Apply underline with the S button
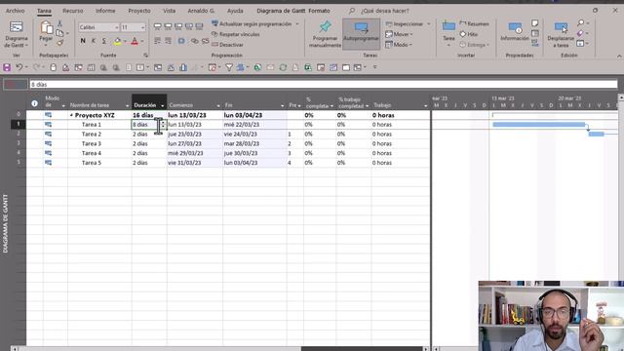Image resolution: width=624 pixels, height=351 pixels. click(x=104, y=41)
